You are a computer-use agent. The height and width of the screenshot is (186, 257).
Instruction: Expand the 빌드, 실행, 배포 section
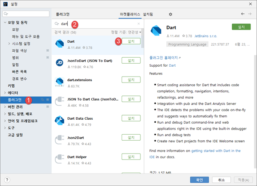coord(5,114)
